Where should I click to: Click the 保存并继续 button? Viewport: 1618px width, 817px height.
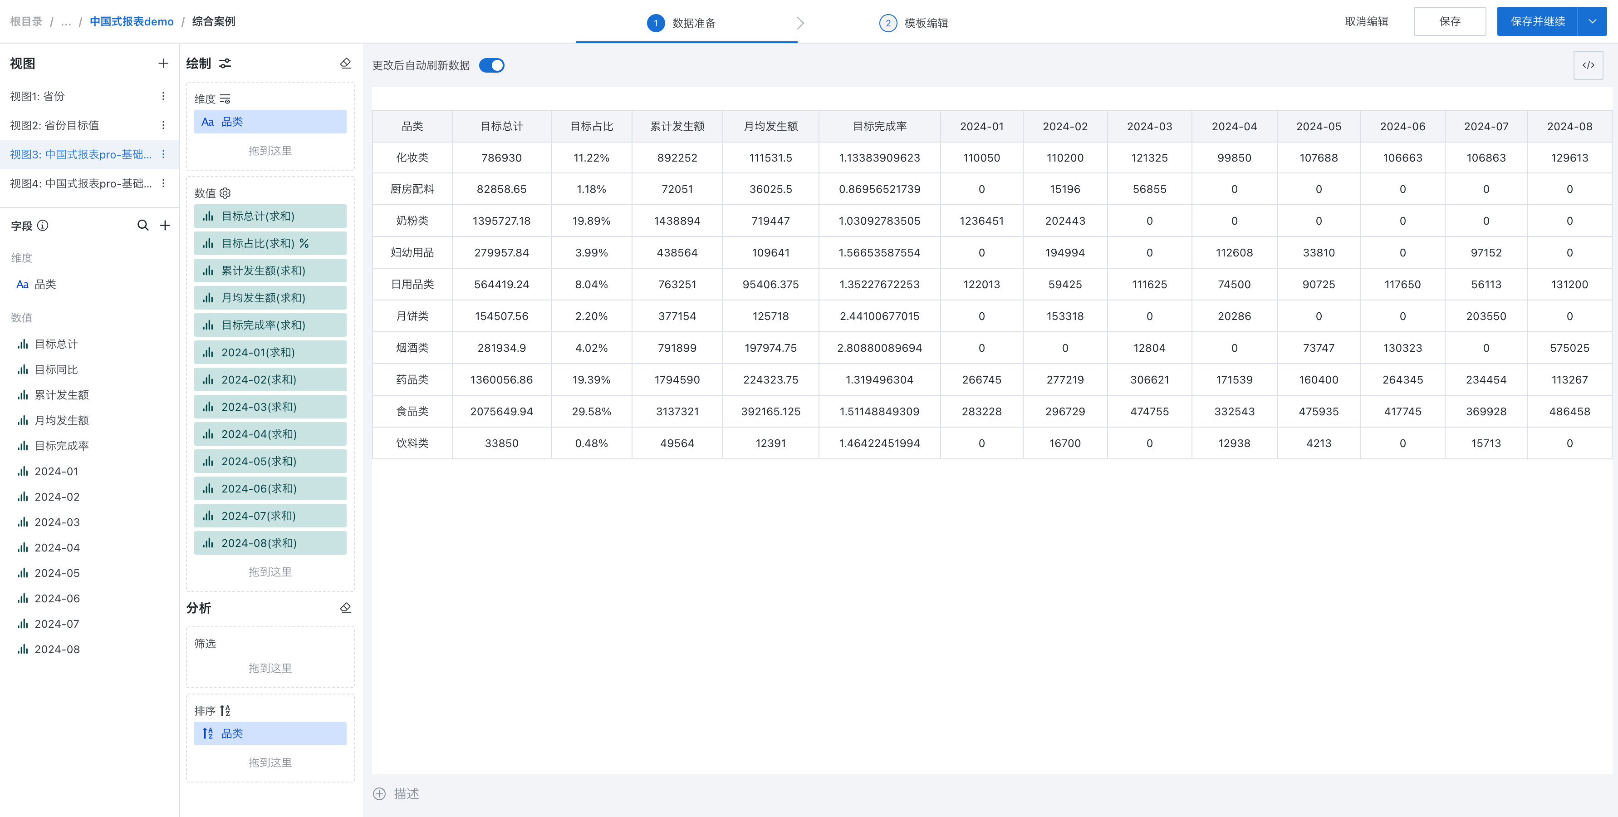[x=1538, y=21]
